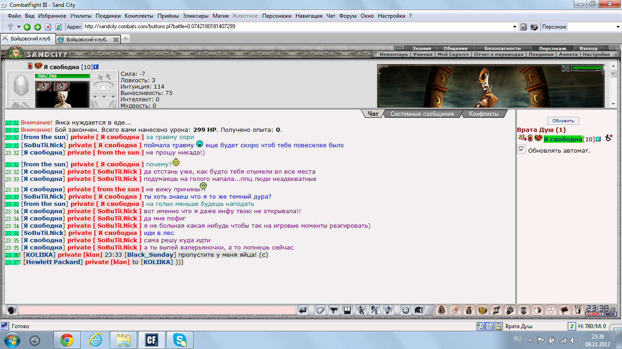Open new tab with the plus button
Image resolution: width=622 pixels, height=349 pixels.
pos(126,39)
